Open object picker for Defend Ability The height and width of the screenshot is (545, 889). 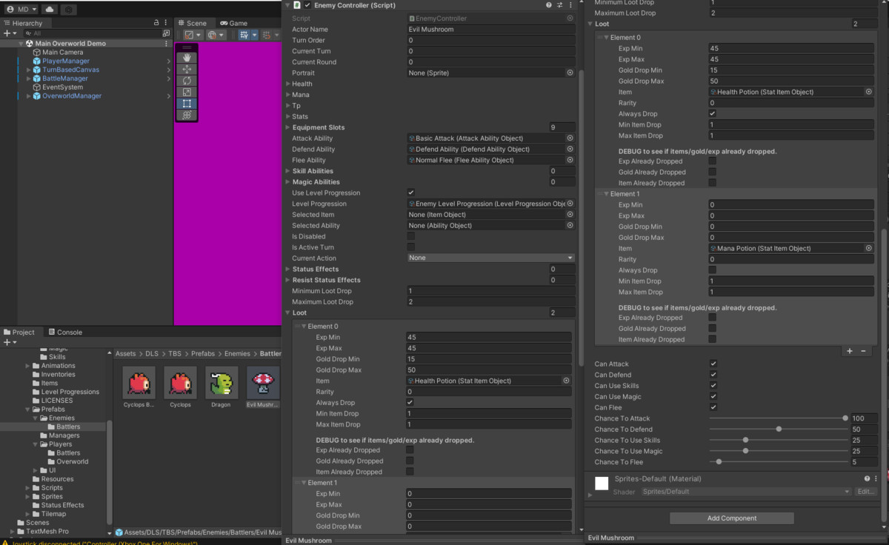tap(570, 150)
